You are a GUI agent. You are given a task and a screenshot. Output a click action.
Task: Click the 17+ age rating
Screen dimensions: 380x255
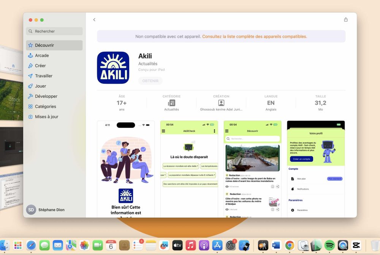click(x=122, y=103)
